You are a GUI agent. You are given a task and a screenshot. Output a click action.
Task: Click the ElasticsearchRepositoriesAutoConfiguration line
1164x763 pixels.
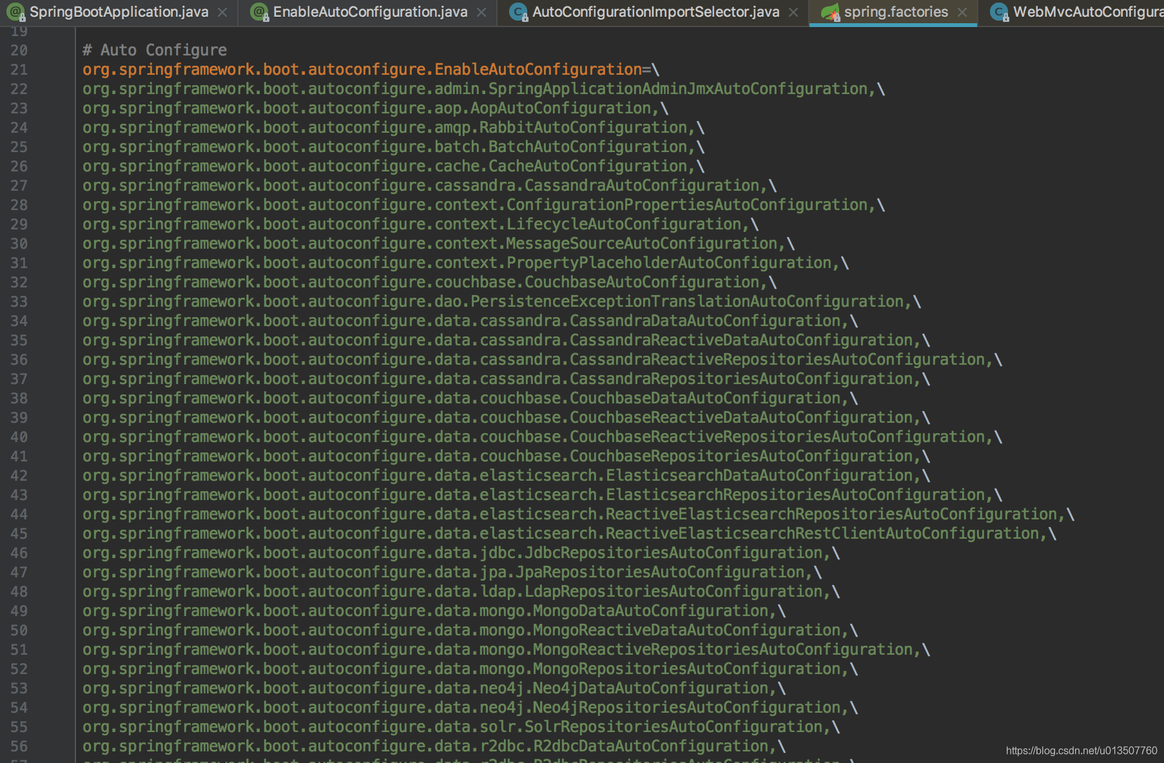pos(542,495)
